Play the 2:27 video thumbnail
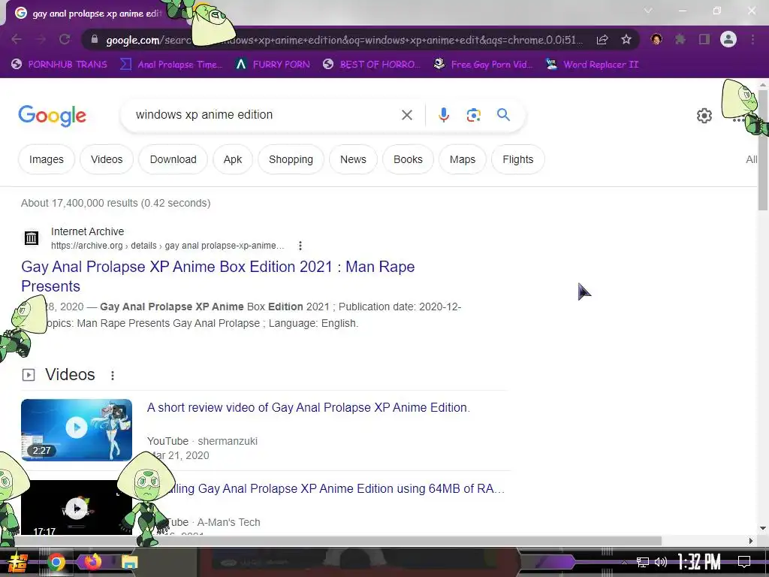 (x=77, y=430)
